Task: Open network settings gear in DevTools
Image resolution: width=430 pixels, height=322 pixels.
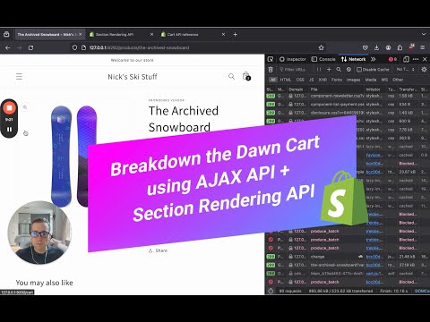Action: coord(424,70)
